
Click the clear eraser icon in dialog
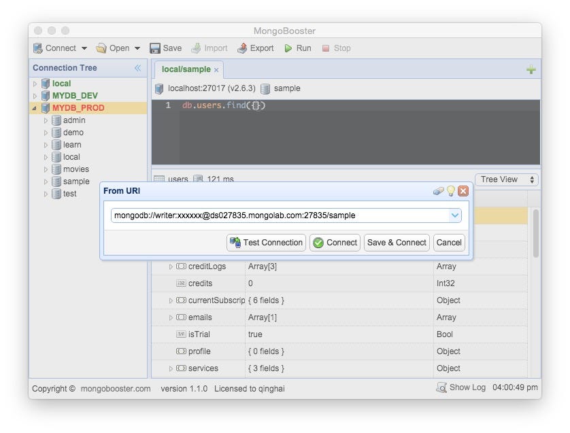pyautogui.click(x=439, y=191)
